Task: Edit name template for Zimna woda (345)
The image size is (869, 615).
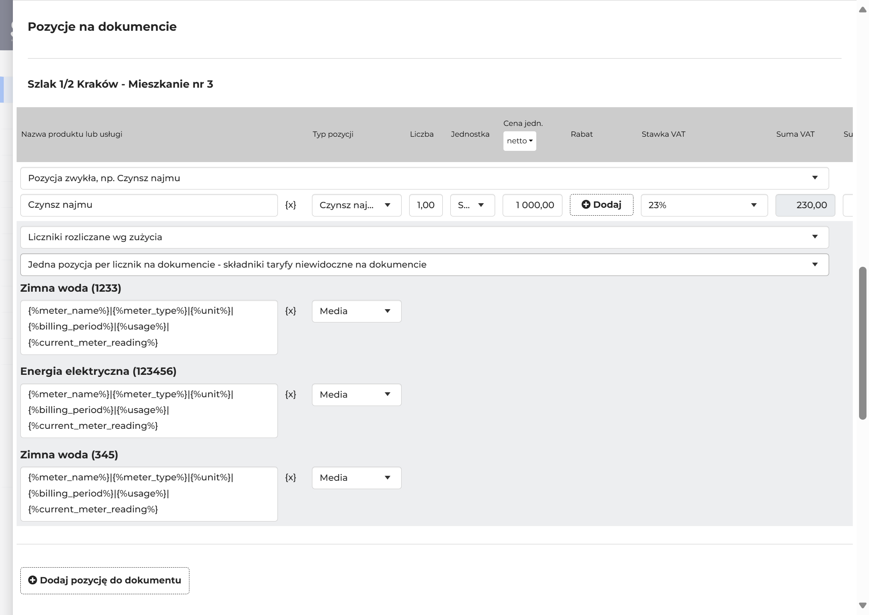Action: 149,494
